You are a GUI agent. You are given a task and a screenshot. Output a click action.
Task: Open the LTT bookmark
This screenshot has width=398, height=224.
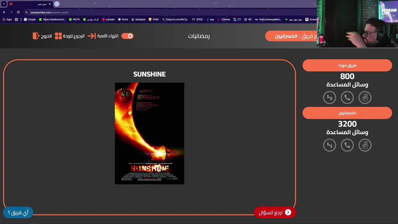tap(237, 19)
